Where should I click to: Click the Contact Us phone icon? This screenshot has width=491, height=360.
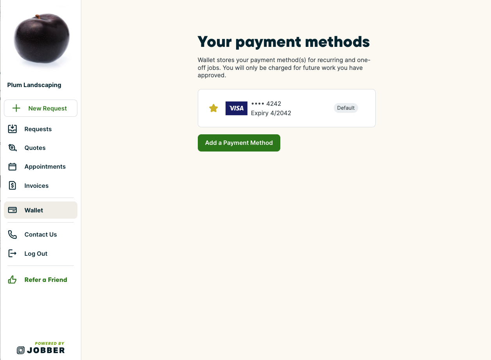[x=13, y=234]
